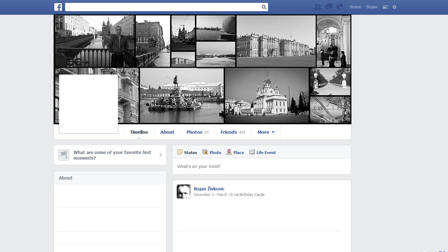Click the flag icon beside first moments
The width and height of the screenshot is (448, 252).
tap(64, 155)
